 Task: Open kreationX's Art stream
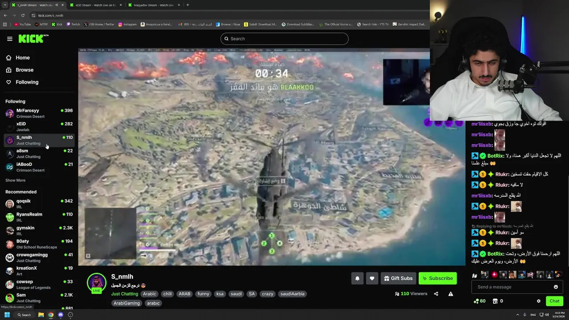pos(39,271)
